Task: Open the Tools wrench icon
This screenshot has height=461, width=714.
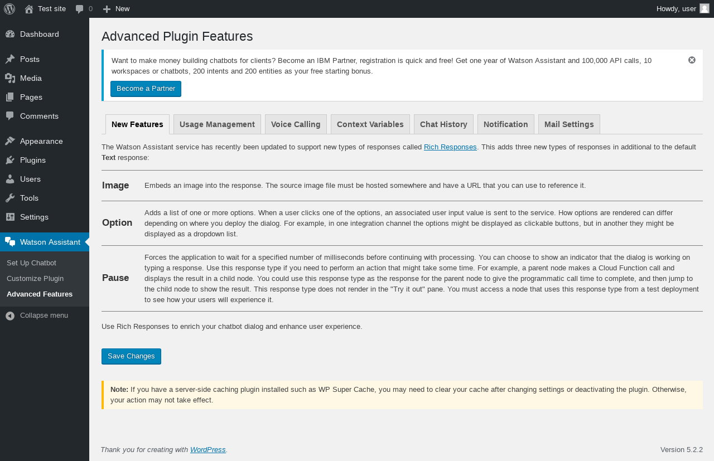Action: coord(10,198)
